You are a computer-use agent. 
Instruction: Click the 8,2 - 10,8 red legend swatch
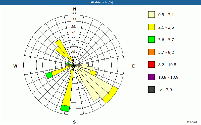pyautogui.click(x=152, y=64)
